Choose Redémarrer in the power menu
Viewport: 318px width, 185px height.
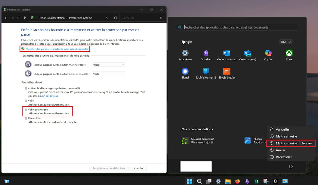click(x=284, y=157)
